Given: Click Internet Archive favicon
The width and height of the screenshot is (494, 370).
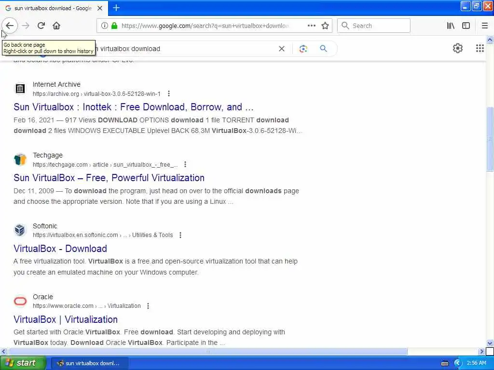Looking at the screenshot, I should tap(20, 89).
